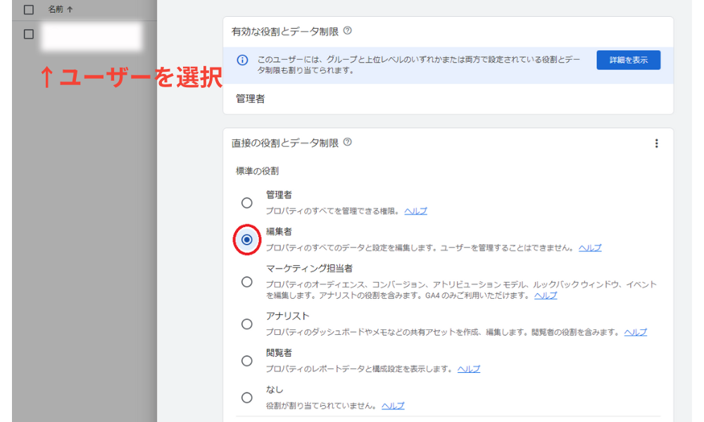Open the ヘルプ link for マーケティング担当者
The image size is (704, 422).
click(x=545, y=295)
